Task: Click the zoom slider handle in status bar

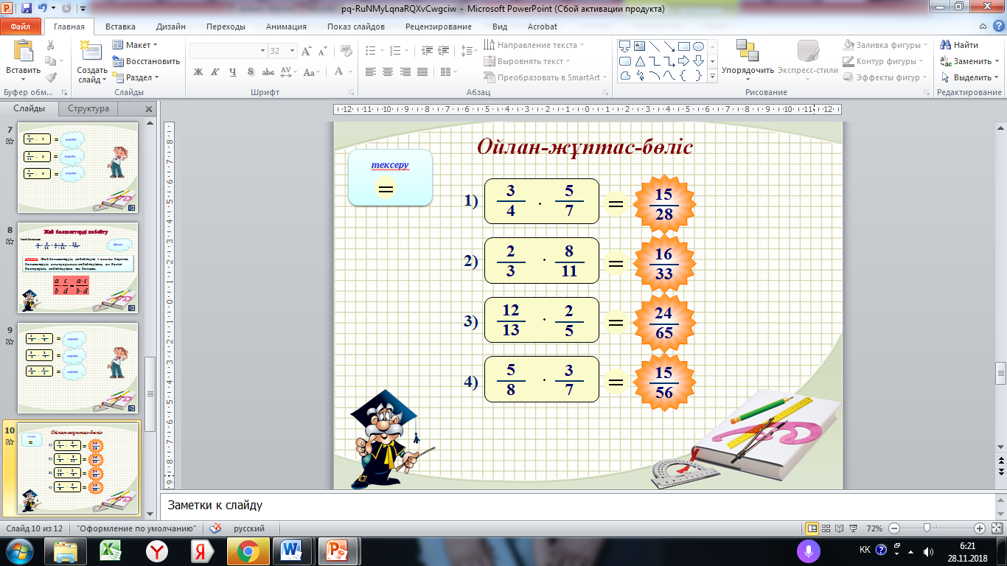Action: (x=927, y=528)
